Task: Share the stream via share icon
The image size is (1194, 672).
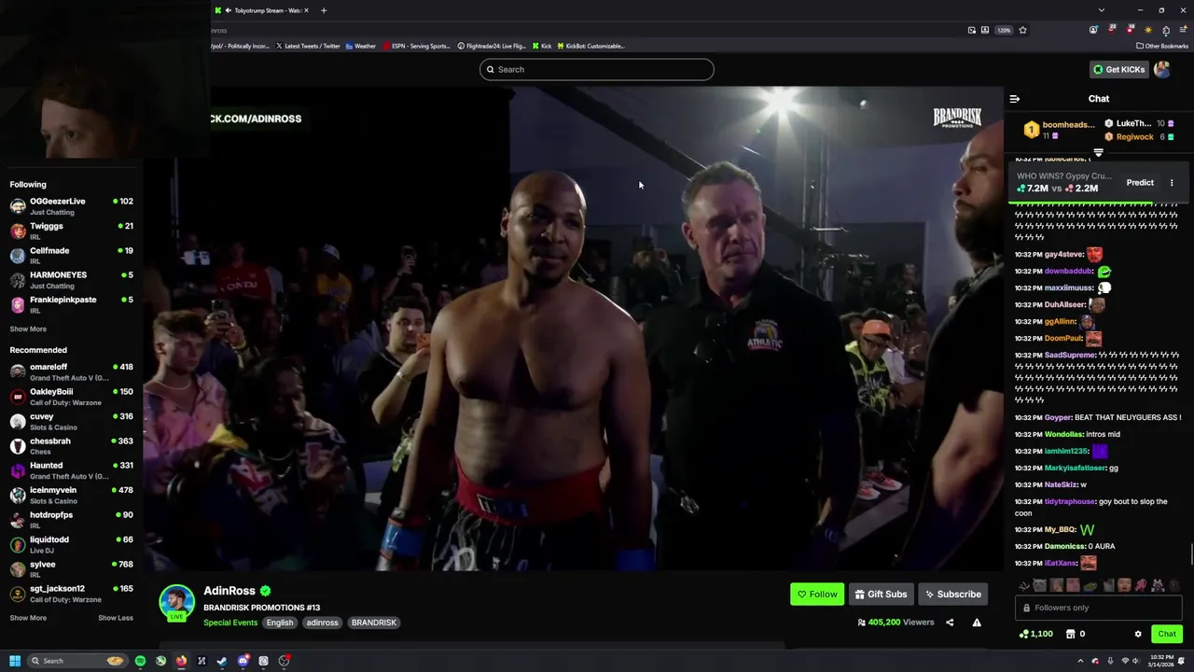Action: [x=950, y=623]
